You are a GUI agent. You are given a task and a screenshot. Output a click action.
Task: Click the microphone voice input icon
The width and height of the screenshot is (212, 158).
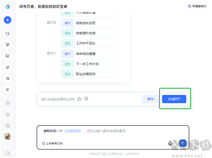point(170,143)
